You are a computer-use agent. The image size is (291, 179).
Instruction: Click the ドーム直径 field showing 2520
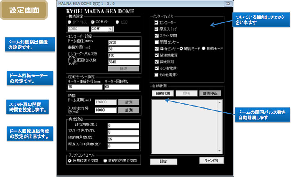(124, 43)
